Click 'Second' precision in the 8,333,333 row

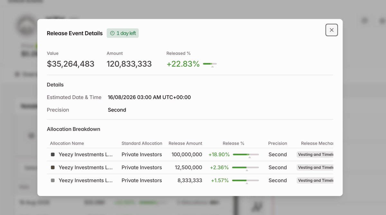pos(278,181)
